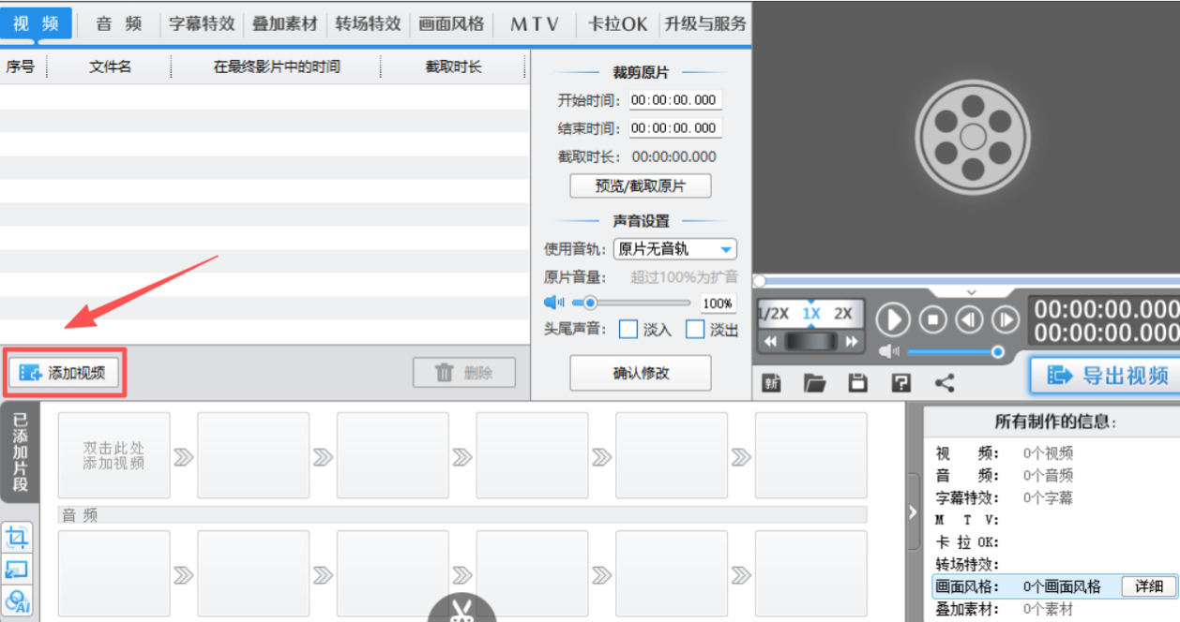
Task: Open help using the question mark icon
Action: (x=900, y=382)
